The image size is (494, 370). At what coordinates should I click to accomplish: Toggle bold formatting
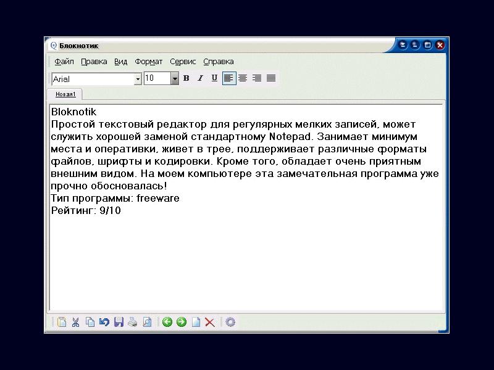pos(186,78)
